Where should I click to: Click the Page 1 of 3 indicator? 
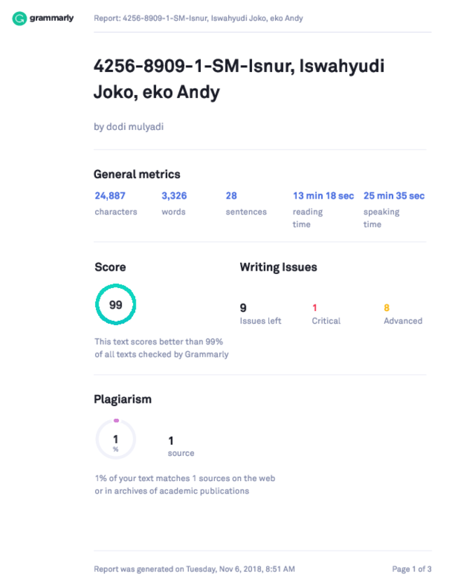[412, 569]
